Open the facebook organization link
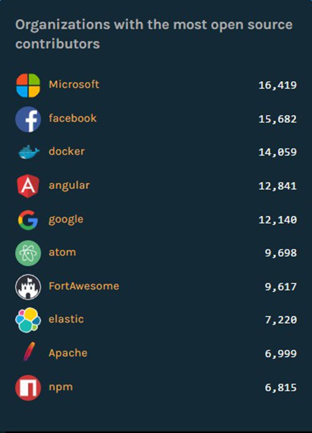312x433 pixels. 73,118
